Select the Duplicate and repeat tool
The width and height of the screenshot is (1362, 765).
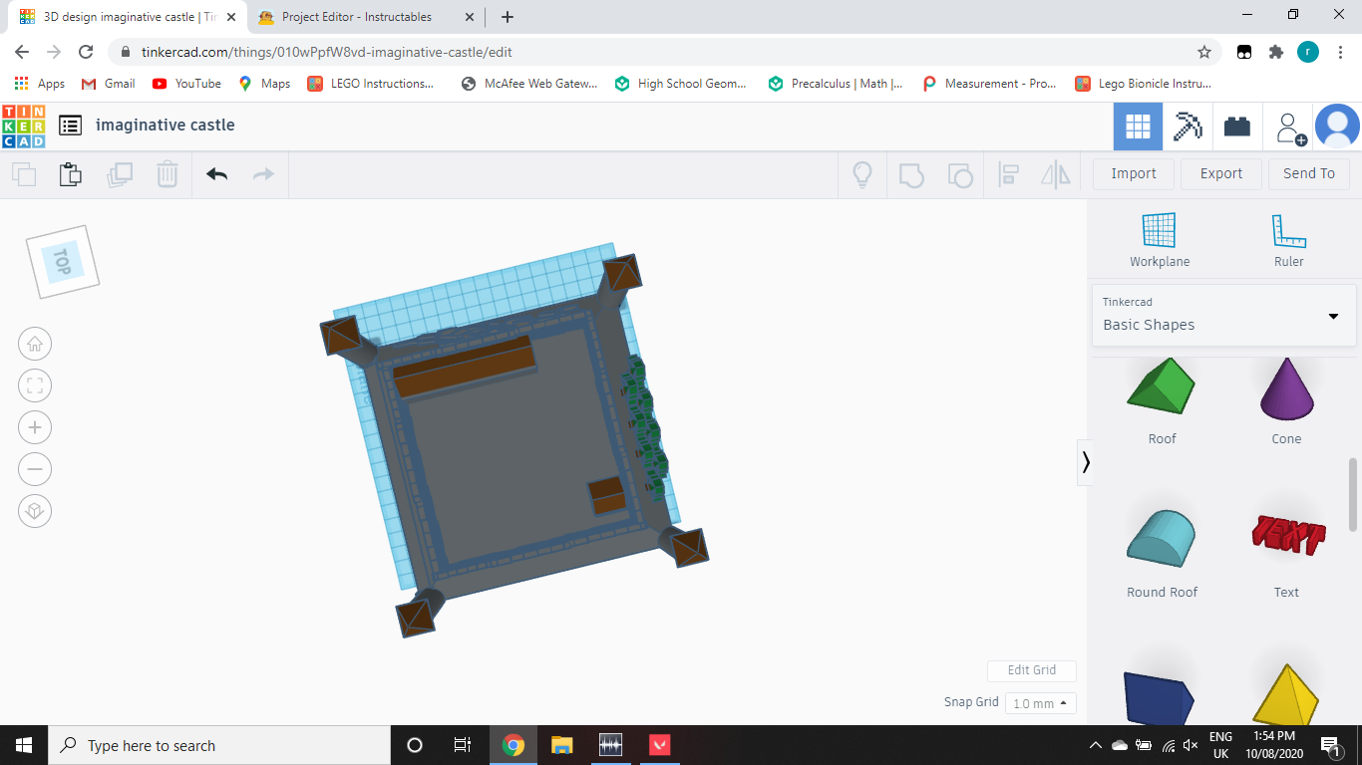(120, 174)
